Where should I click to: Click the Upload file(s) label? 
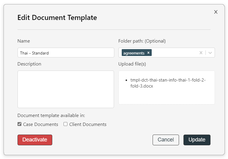(132, 64)
